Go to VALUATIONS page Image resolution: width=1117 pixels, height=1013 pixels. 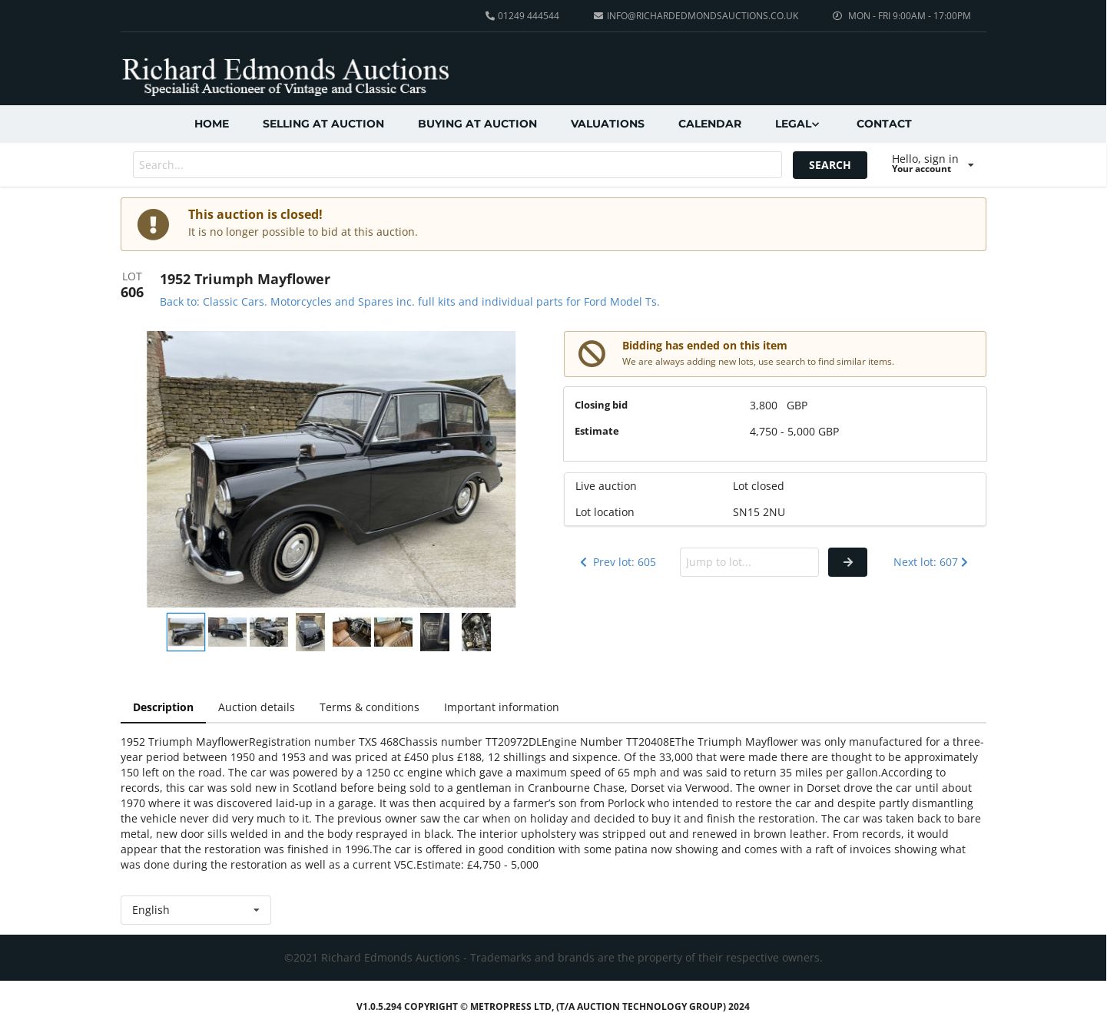(x=608, y=124)
